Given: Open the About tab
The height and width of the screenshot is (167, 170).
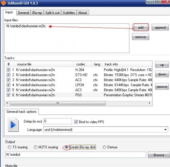Looking at the screenshot, I should 83,13.
